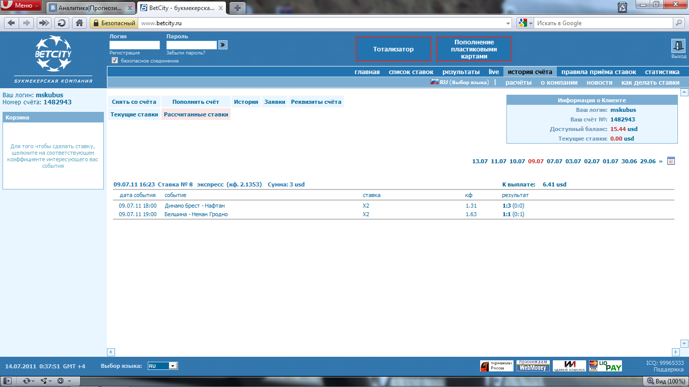Open a new tab with plus button
This screenshot has height=387, width=689.
pos(238,8)
